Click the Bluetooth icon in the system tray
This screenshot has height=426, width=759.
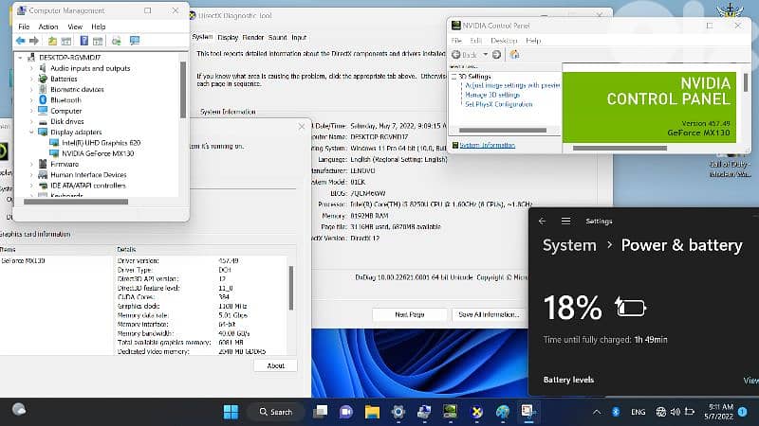tap(616, 412)
